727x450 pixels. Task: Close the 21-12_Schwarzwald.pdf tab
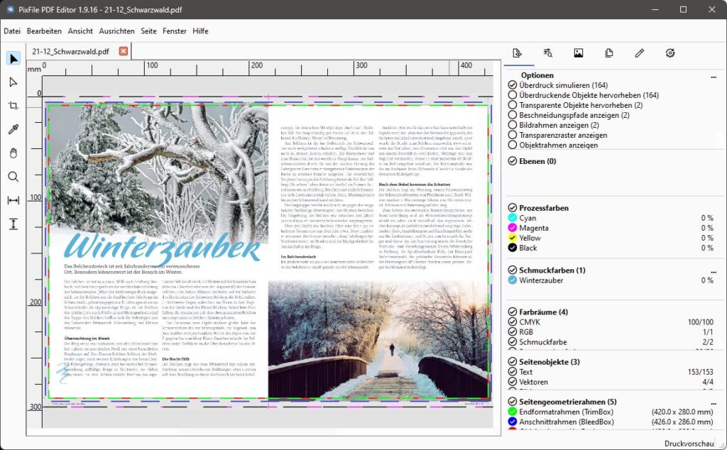coord(124,51)
